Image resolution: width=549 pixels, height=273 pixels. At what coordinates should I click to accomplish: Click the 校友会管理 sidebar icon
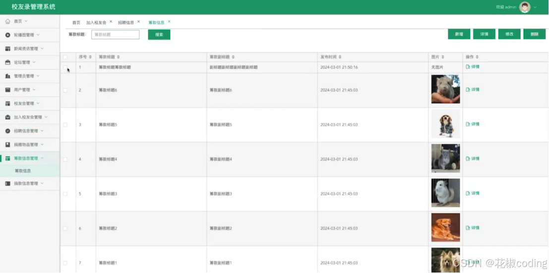[8, 104]
